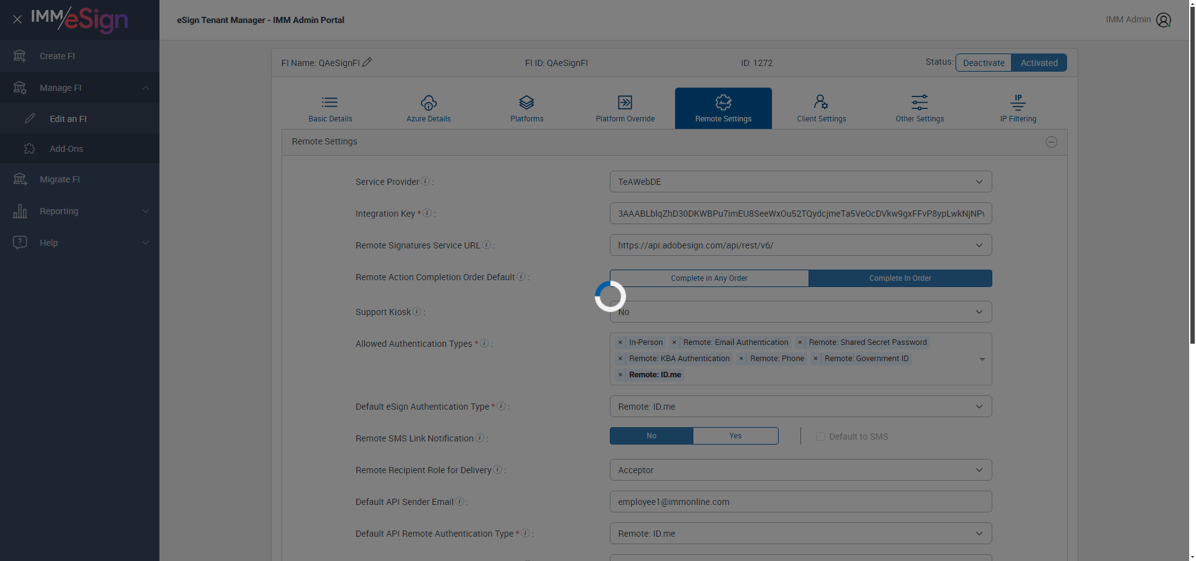1196x561 pixels.
Task: Expand Allowed Authentication Types list arrow
Action: (982, 359)
